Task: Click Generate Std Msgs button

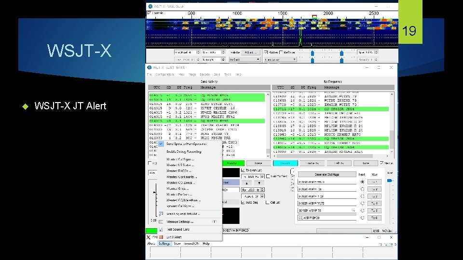Action: coord(327,174)
